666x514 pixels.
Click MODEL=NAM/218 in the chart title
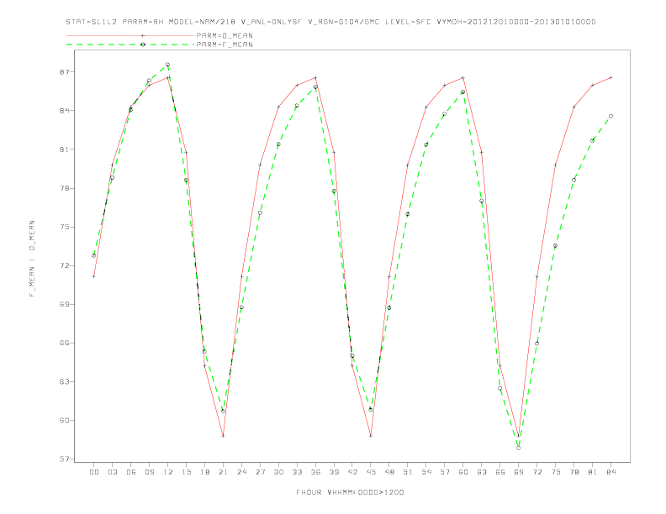202,22
